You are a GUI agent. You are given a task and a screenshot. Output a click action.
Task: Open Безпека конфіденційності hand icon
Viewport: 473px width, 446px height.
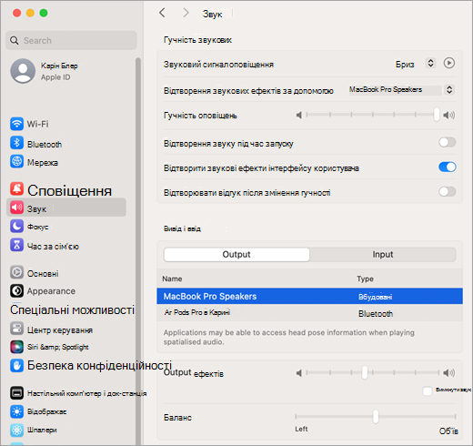click(16, 366)
